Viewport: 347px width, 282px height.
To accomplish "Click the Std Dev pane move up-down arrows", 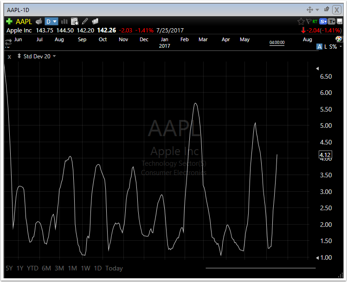I will [19, 56].
